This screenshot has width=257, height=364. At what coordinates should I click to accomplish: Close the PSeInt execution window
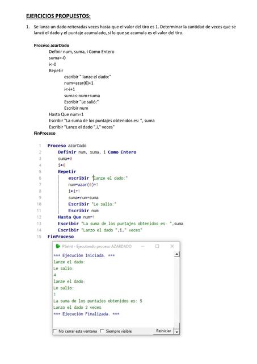[172, 246]
